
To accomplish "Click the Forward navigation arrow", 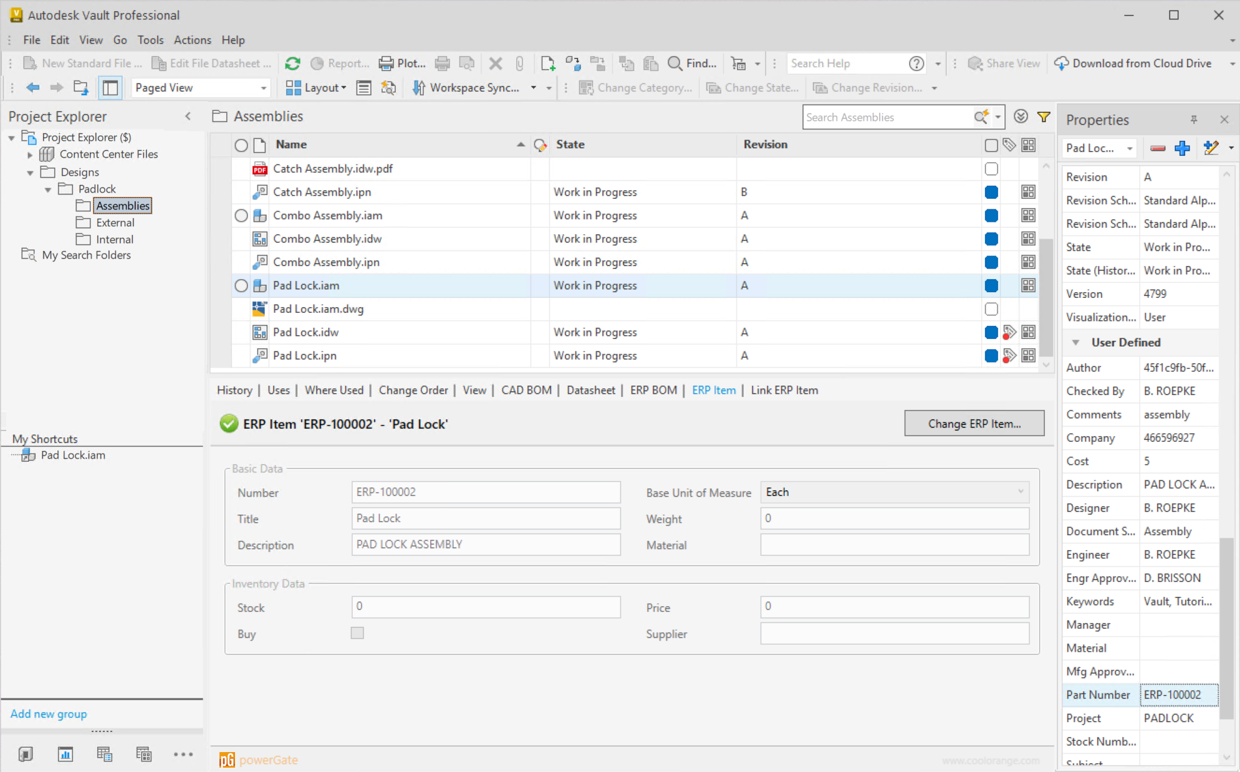I will click(x=57, y=88).
